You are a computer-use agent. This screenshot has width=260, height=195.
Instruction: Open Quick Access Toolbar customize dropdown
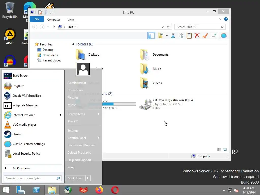pos(50,12)
